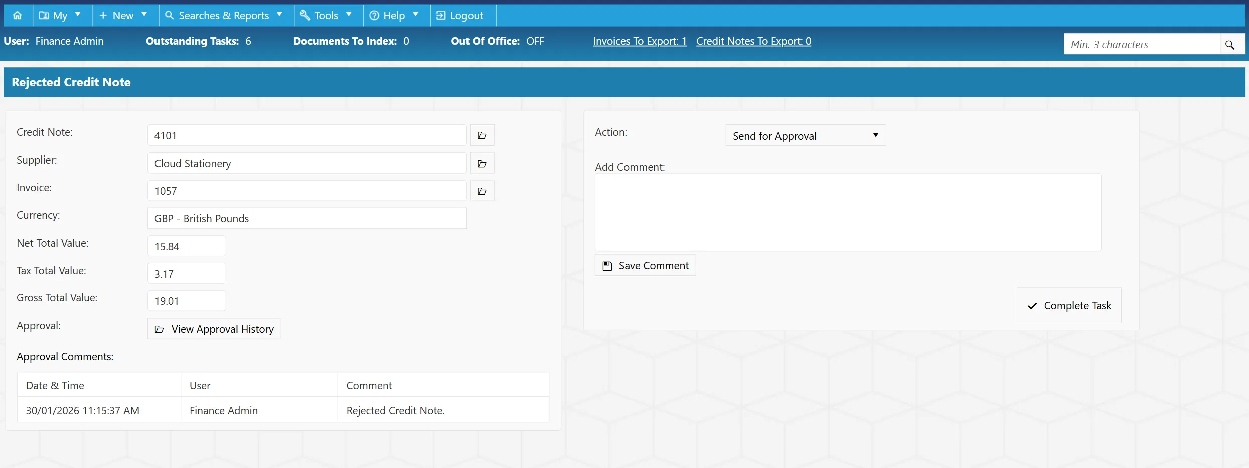Open folder icon beside Credit Note 4101

pyautogui.click(x=482, y=135)
